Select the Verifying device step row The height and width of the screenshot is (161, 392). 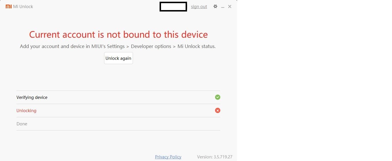pos(118,97)
